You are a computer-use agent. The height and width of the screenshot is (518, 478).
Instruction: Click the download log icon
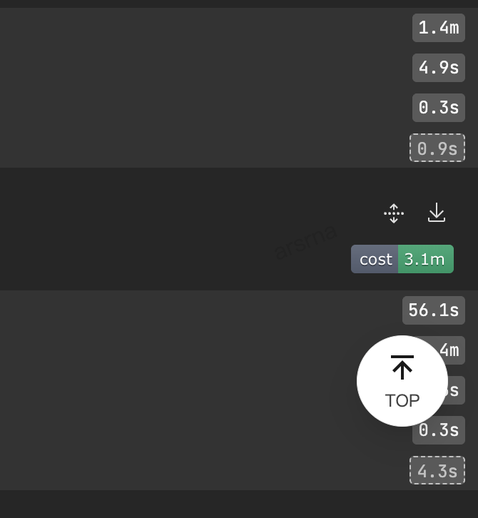click(x=437, y=213)
